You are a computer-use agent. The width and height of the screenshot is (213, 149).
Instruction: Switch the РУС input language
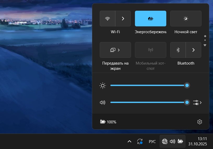tap(152, 141)
